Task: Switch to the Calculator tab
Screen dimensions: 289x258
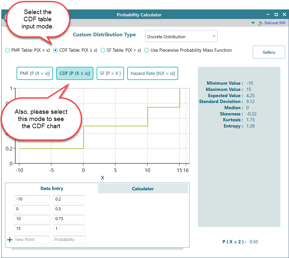Action: point(143,189)
